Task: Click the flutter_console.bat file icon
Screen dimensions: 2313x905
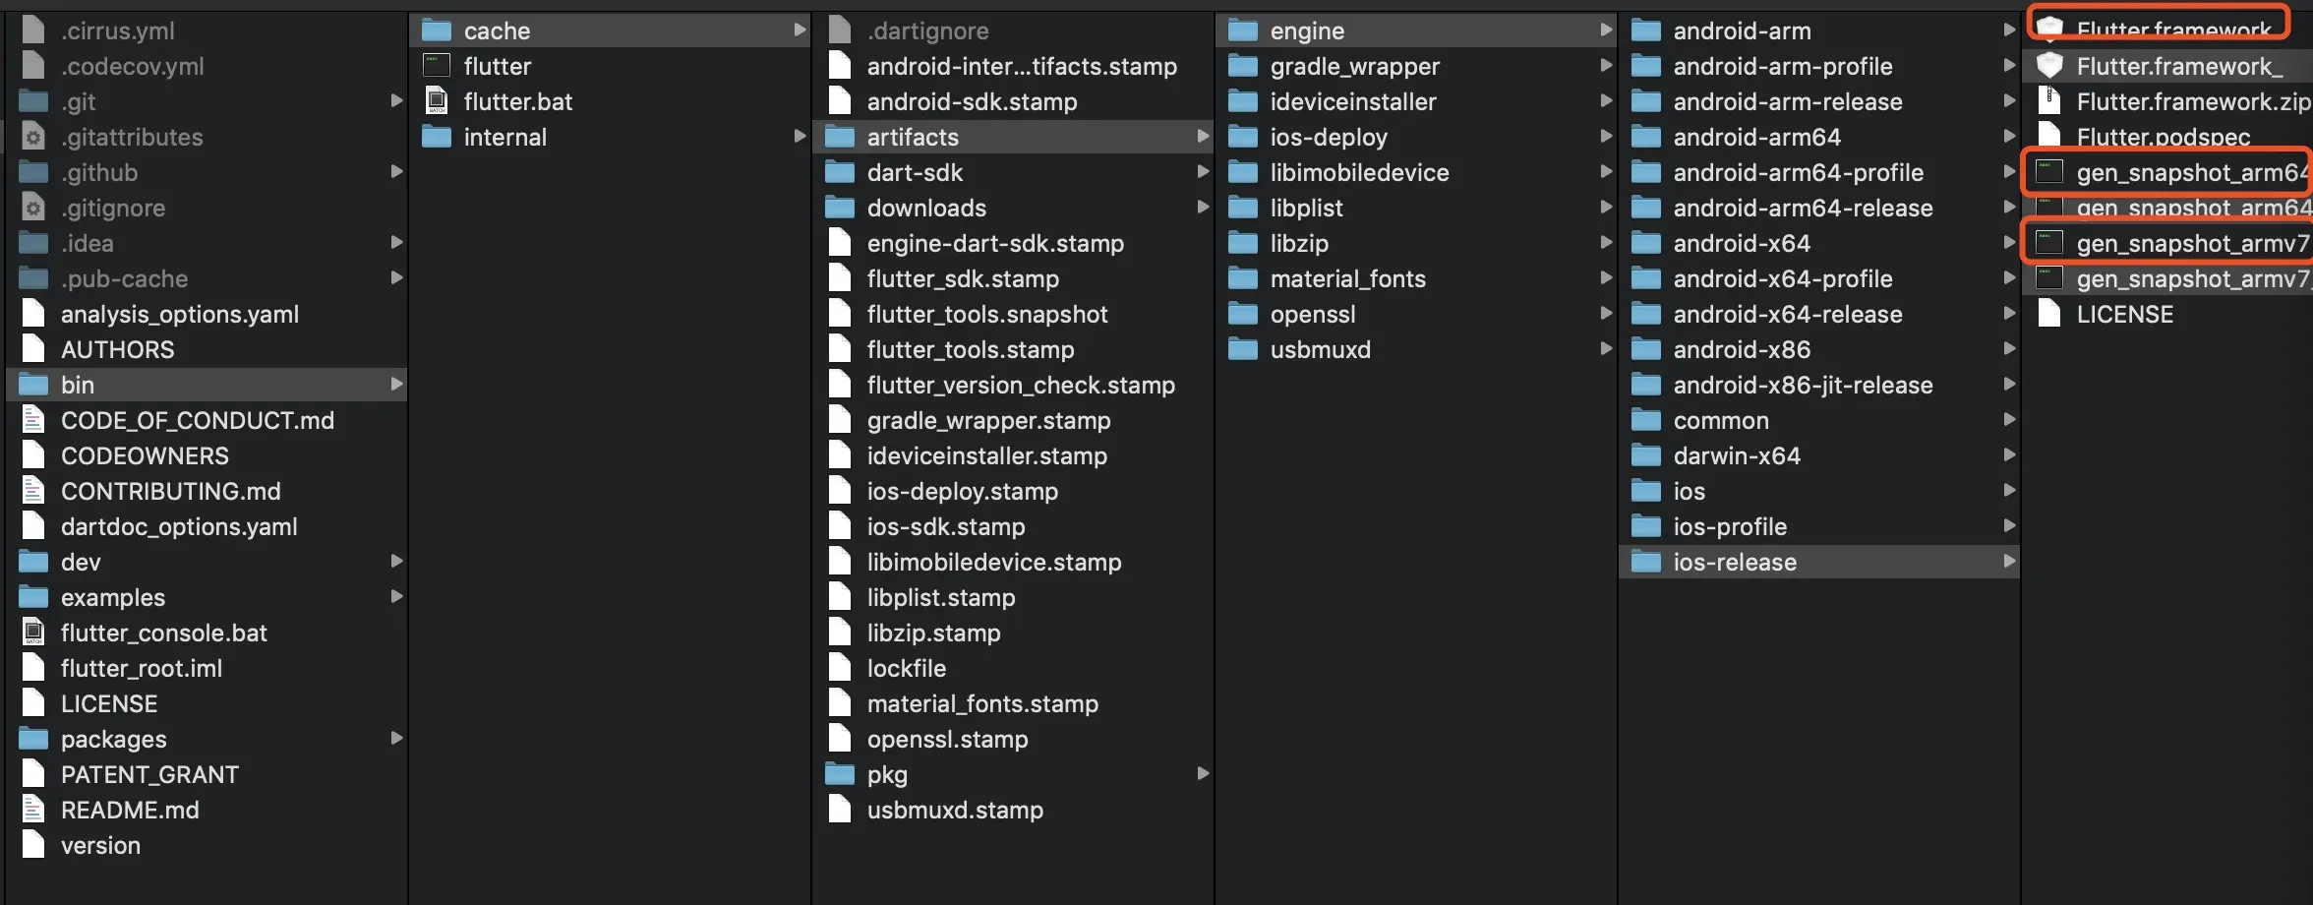Action: (33, 633)
